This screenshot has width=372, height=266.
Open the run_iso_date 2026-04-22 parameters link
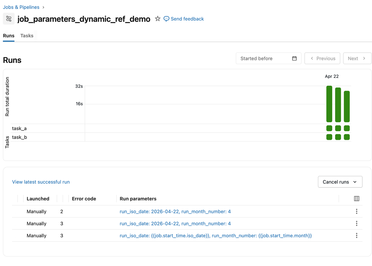[x=175, y=211]
